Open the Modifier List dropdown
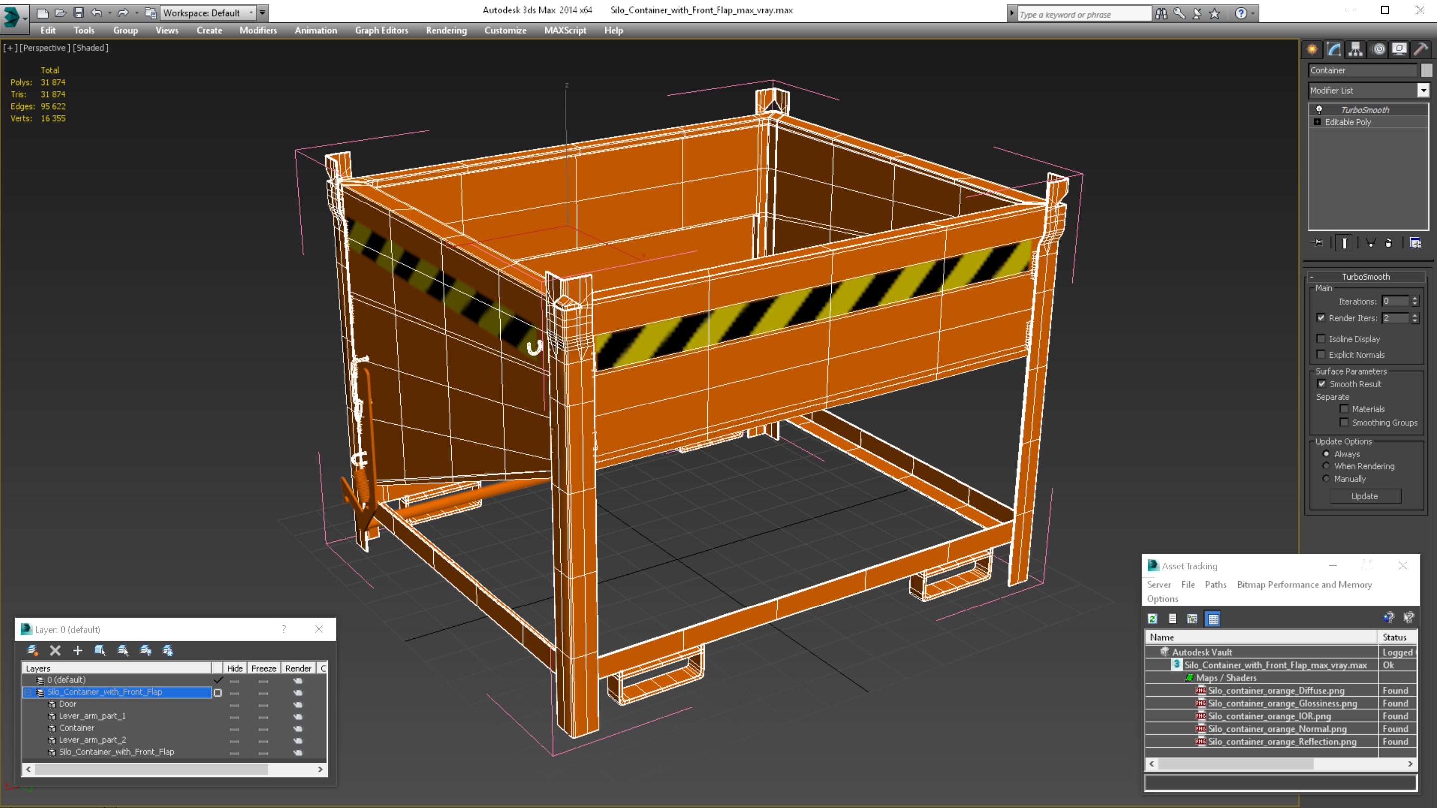This screenshot has width=1437, height=808. (x=1423, y=90)
